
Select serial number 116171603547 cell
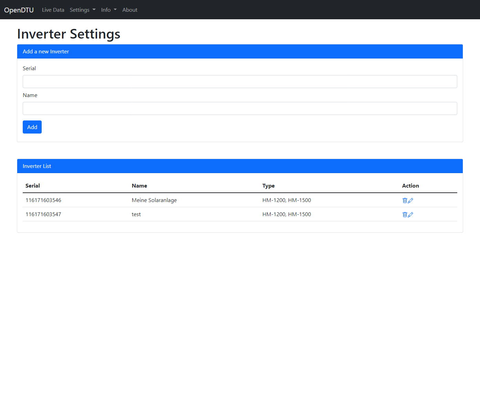tap(43, 214)
